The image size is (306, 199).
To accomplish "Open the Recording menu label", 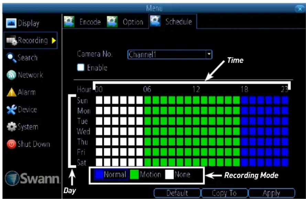I will [x=33, y=41].
